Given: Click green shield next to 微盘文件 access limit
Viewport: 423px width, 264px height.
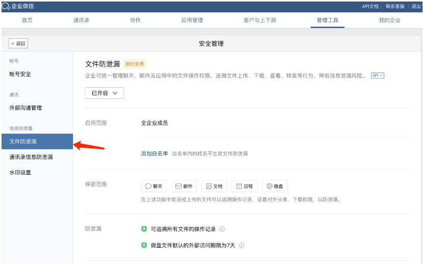Looking at the screenshot, I should (144, 246).
